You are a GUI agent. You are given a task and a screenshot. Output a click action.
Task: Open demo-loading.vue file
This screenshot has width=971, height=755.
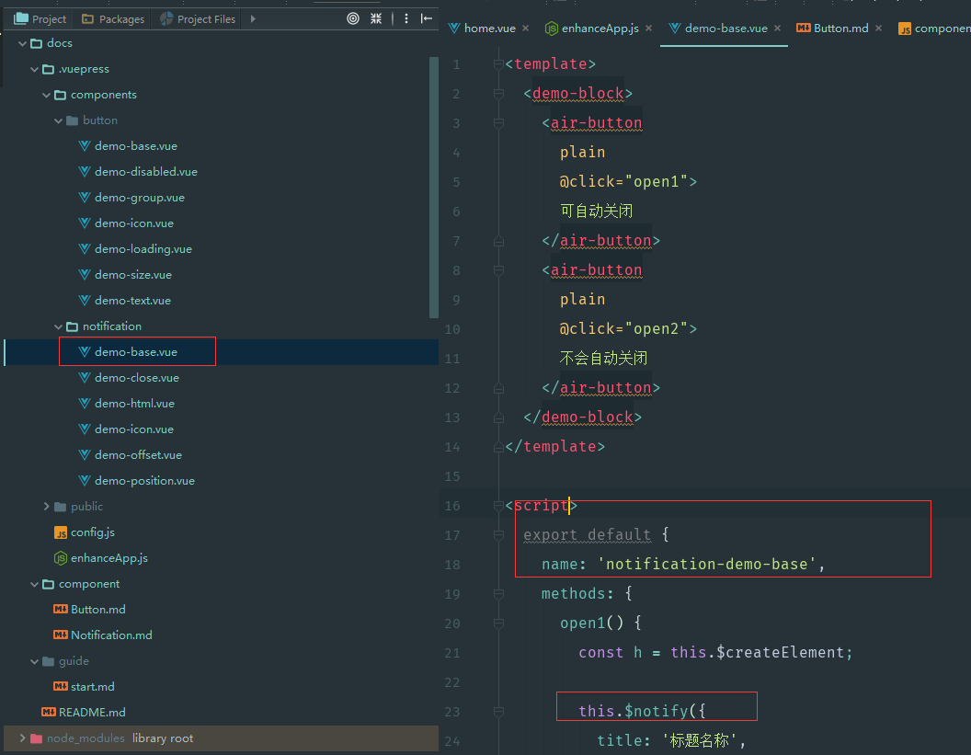coord(143,249)
